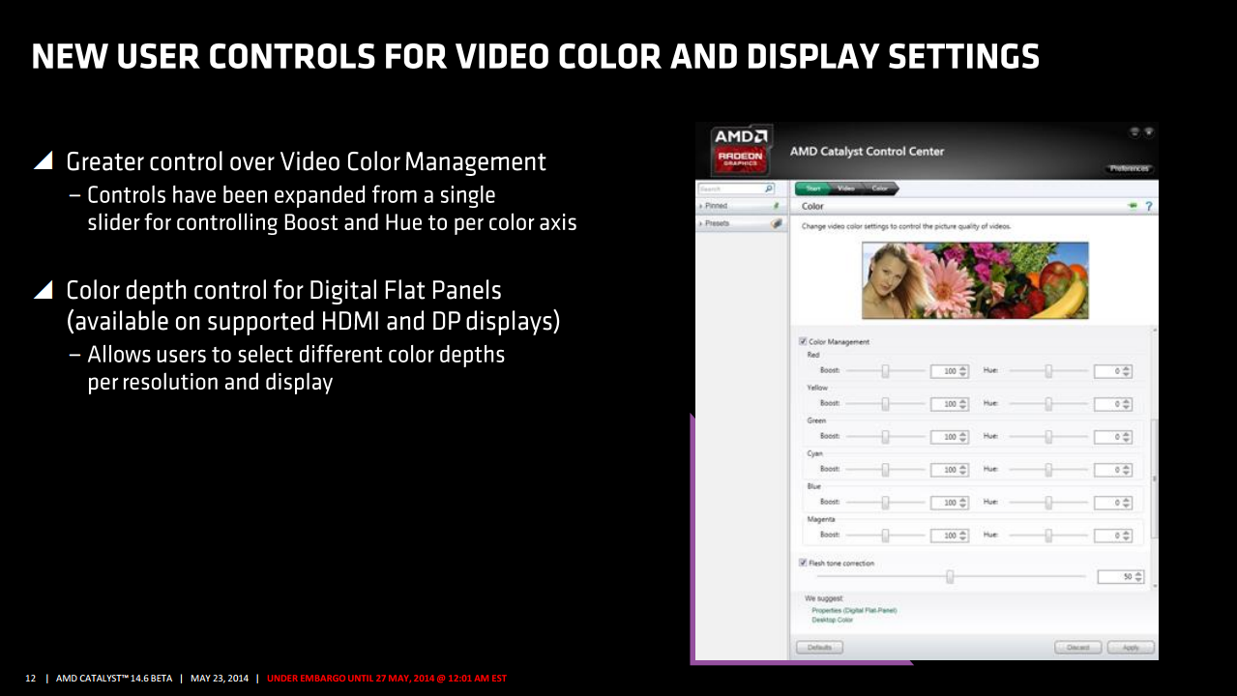Click the Apply button
The height and width of the screenshot is (696, 1237).
pyautogui.click(x=1130, y=648)
